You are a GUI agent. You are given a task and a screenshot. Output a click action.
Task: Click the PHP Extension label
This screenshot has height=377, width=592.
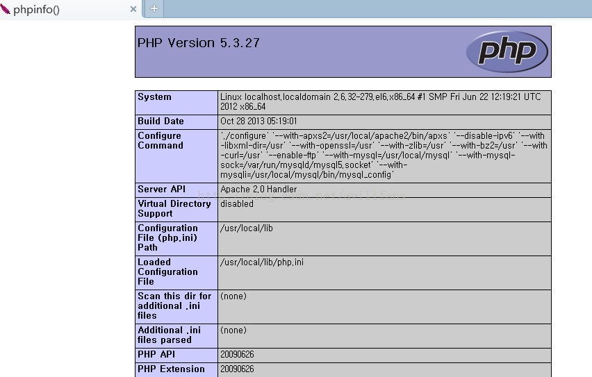pyautogui.click(x=171, y=369)
